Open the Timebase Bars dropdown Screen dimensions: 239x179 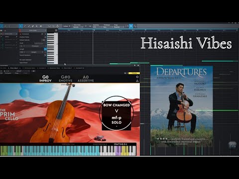tap(108, 27)
